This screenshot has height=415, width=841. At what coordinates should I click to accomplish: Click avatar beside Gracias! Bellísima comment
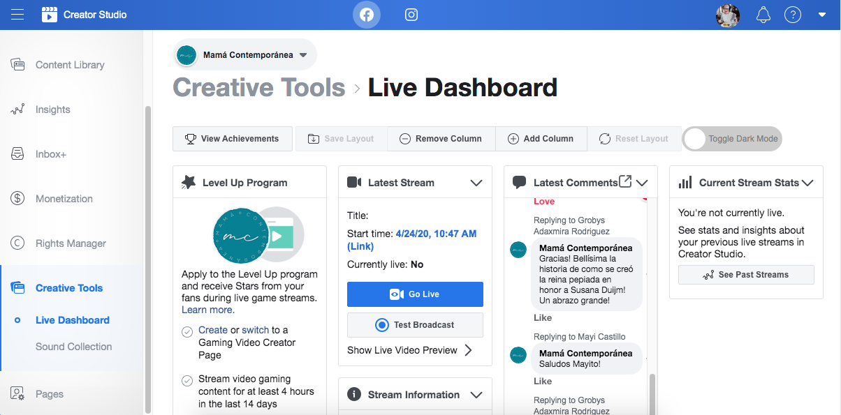[518, 250]
